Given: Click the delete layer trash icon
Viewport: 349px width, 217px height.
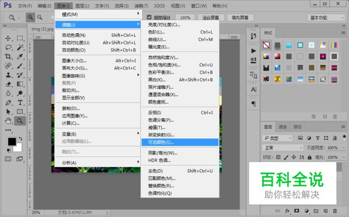Looking at the screenshot, I should click(335, 211).
